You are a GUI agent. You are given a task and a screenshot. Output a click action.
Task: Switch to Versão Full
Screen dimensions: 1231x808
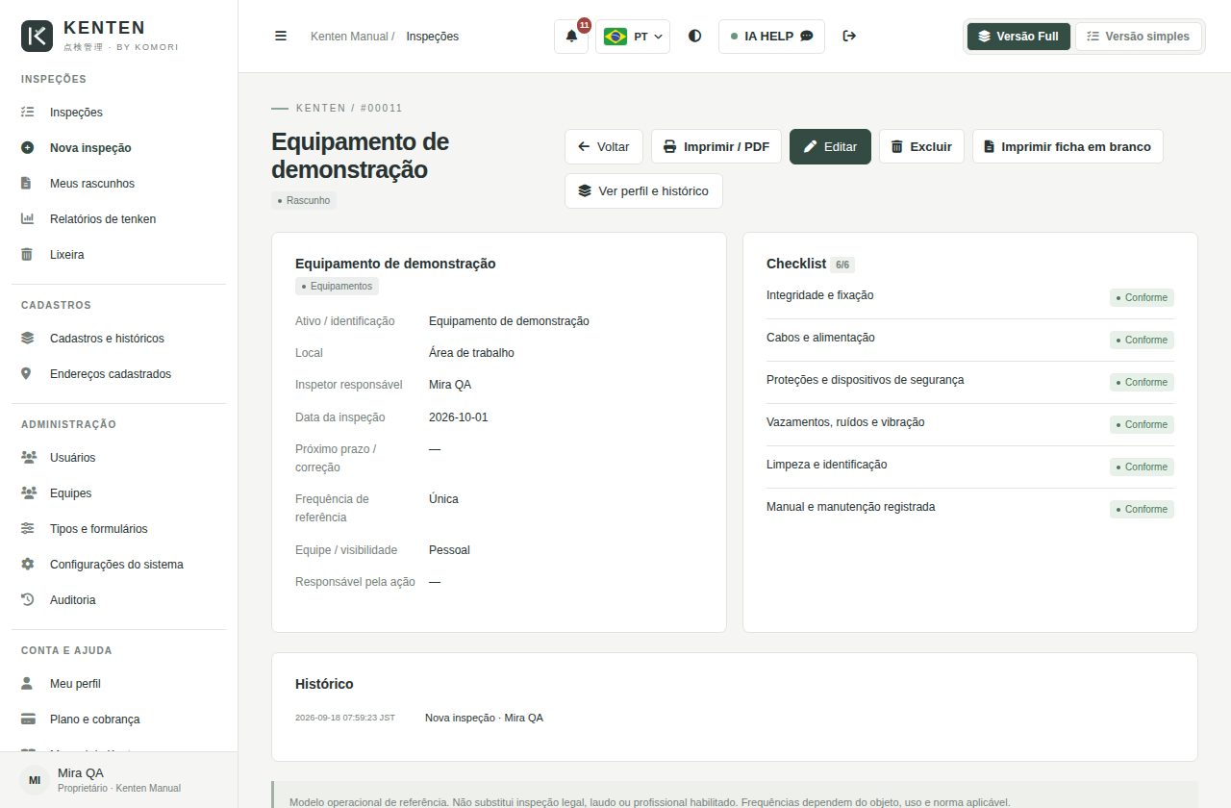point(1018,37)
